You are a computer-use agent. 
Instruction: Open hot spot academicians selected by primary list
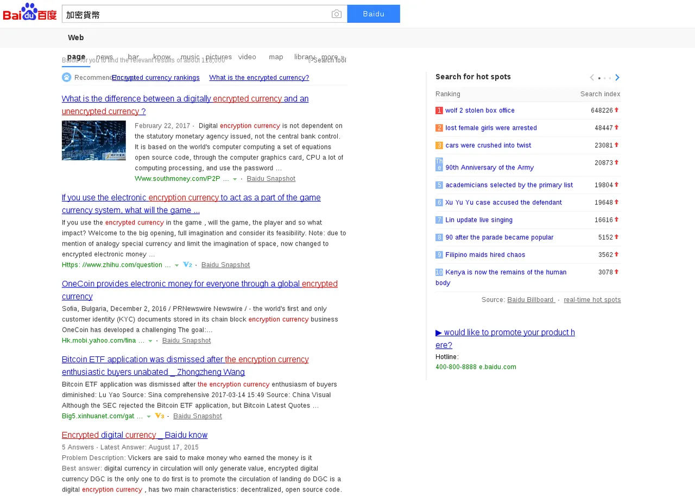coord(509,185)
